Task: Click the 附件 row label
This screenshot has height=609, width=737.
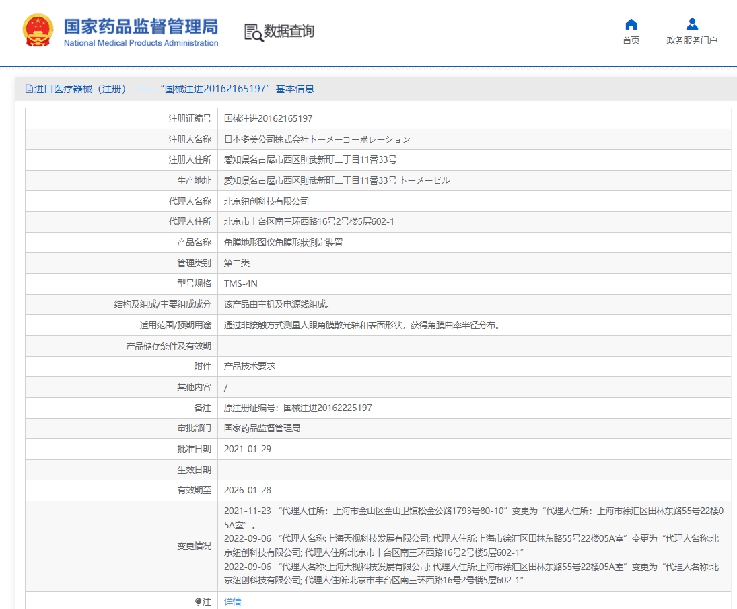Action: (x=203, y=366)
